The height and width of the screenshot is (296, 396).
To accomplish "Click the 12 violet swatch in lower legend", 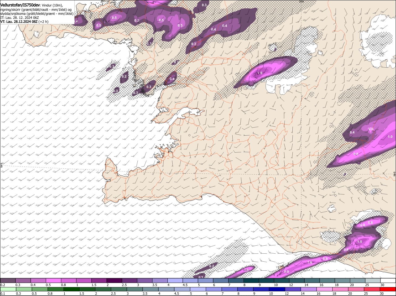I will coord(293,289).
